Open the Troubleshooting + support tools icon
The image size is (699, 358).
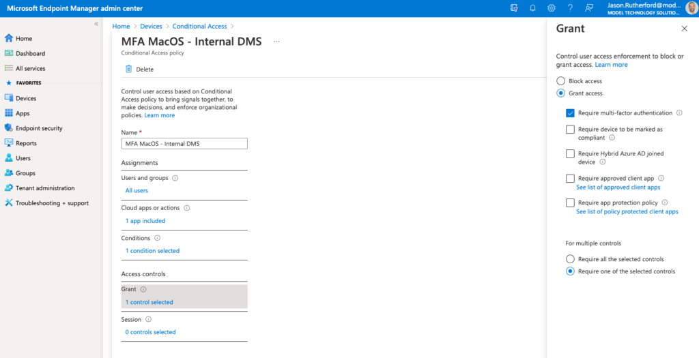8,203
